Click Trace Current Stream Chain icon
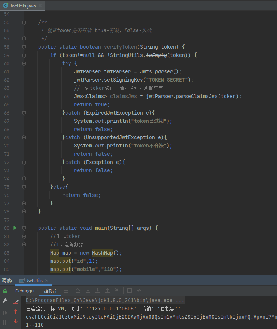The image size is (277, 329). pyautogui.click(x=139, y=290)
